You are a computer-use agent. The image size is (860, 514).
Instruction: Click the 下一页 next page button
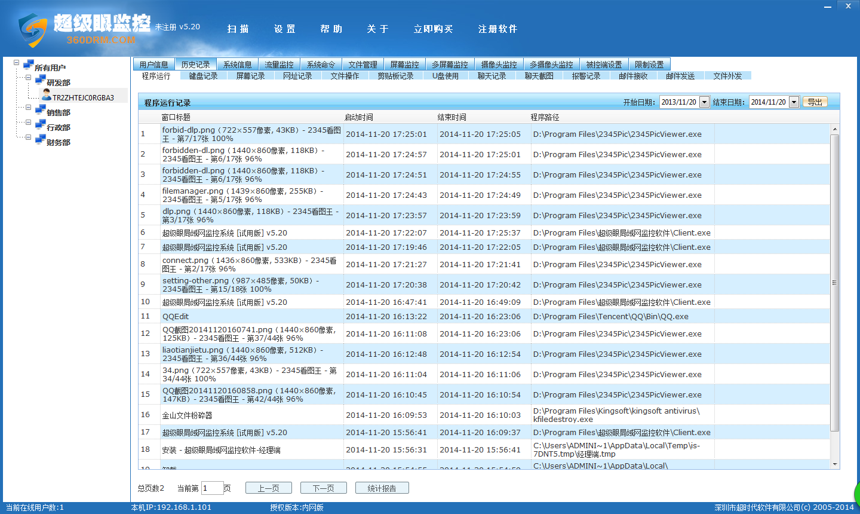(323, 488)
